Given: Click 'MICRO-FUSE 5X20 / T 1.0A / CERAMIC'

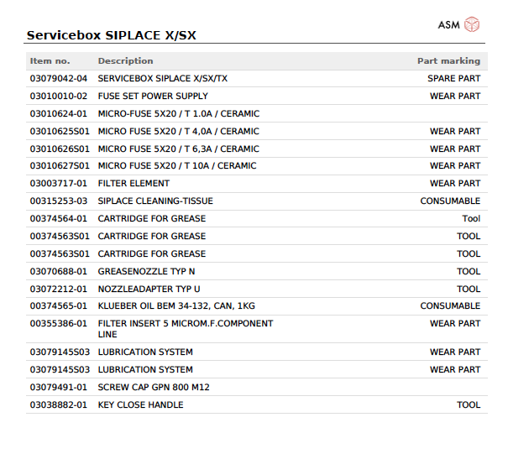Looking at the screenshot, I should tap(179, 114).
